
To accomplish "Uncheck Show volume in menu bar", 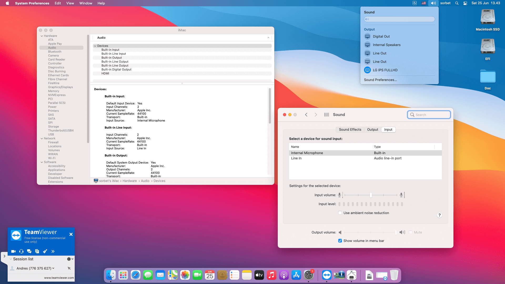I will [340, 241].
